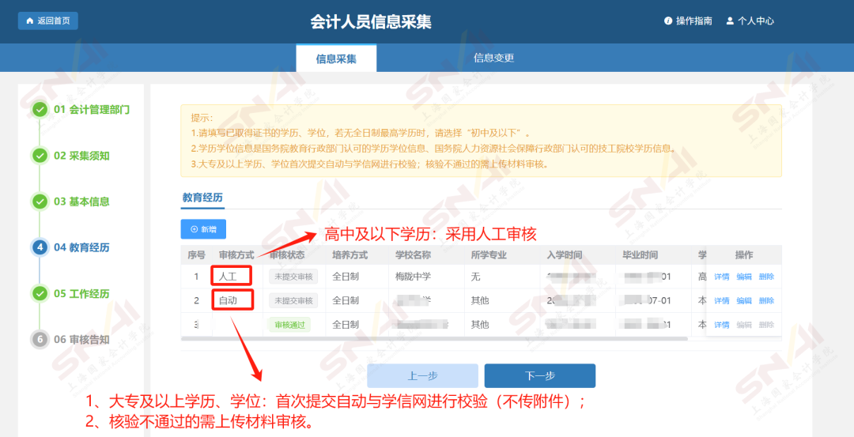This screenshot has height=437, width=854.
Task: Open the 操作指南 help guide
Action: (x=694, y=21)
